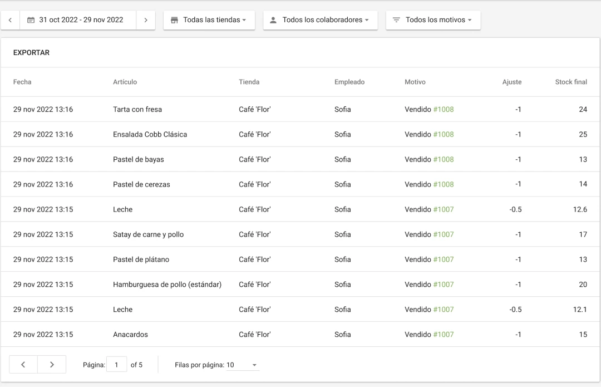Sort by the Fecha column header
The height and width of the screenshot is (387, 601).
click(22, 82)
